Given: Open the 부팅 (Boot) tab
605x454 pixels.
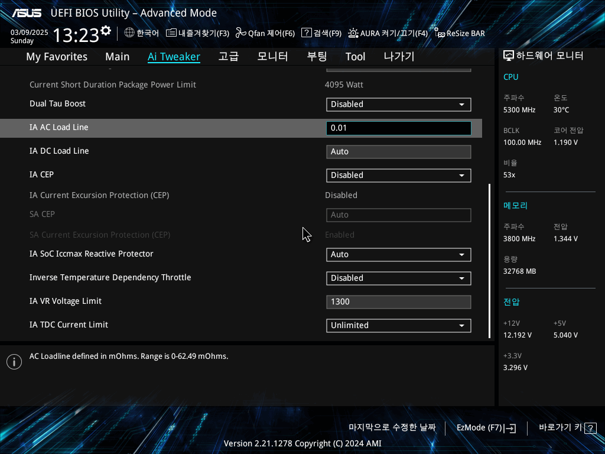Looking at the screenshot, I should [317, 56].
